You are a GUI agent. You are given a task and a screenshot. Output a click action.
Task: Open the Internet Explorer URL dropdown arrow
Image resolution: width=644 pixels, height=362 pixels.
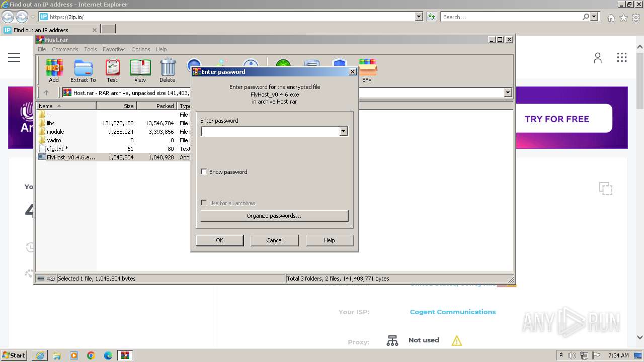[x=419, y=17]
